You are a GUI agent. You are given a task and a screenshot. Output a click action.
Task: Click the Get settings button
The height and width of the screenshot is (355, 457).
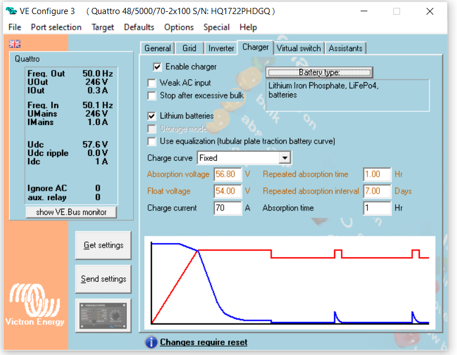pyautogui.click(x=103, y=245)
